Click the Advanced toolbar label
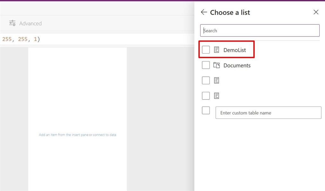 (30, 23)
